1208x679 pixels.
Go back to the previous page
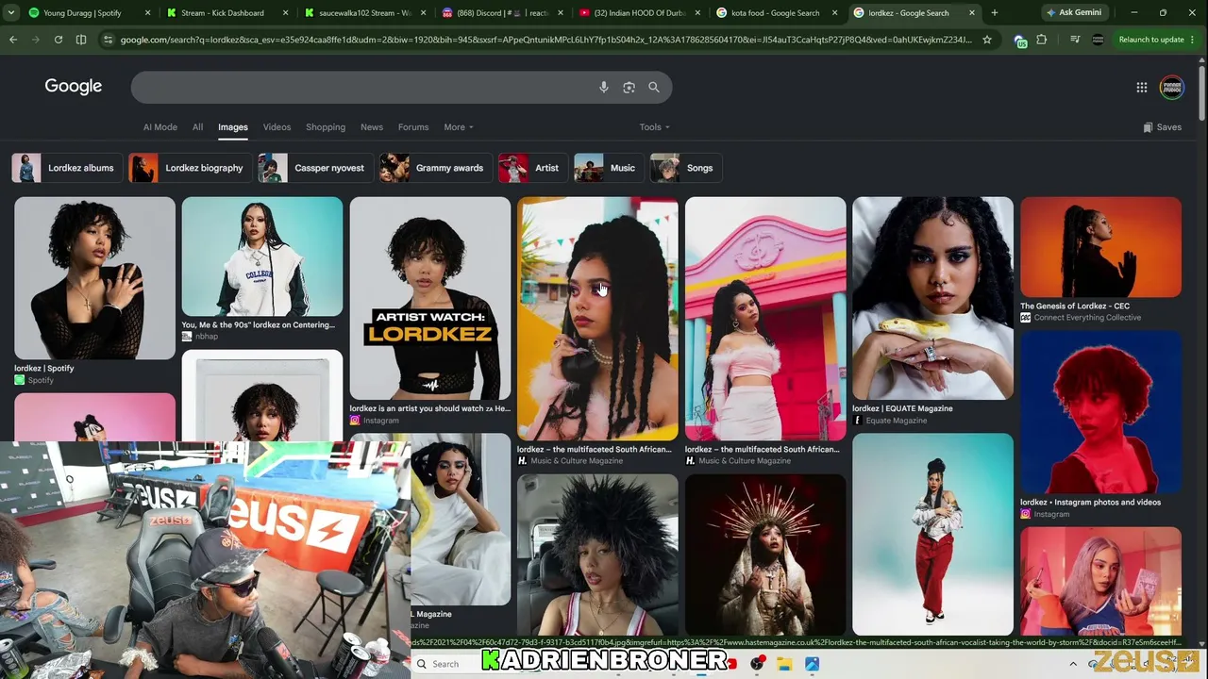point(13,40)
